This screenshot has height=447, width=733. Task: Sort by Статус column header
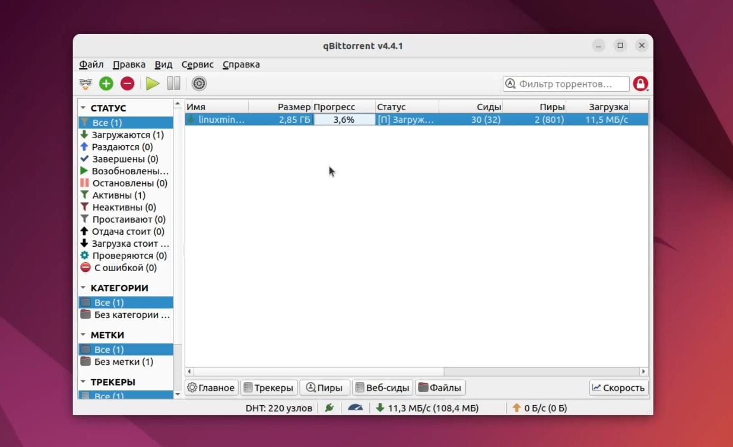[407, 107]
